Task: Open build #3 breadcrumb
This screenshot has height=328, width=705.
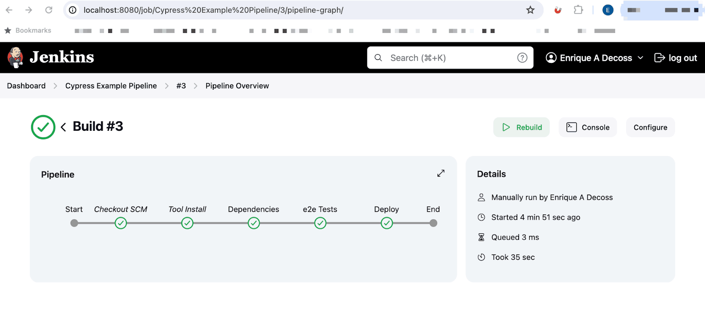Action: tap(181, 86)
